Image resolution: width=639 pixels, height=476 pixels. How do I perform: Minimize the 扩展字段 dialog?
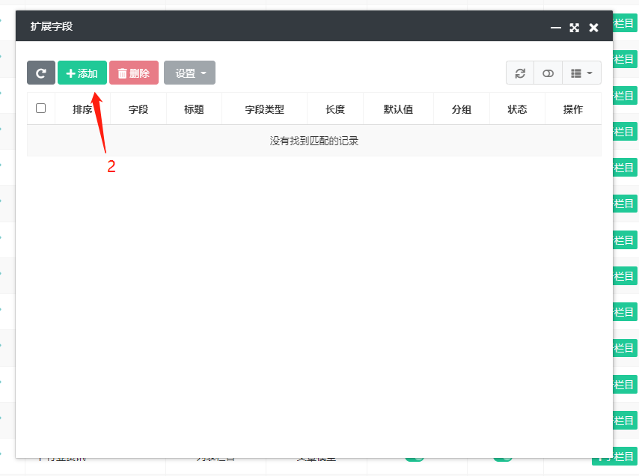click(555, 28)
